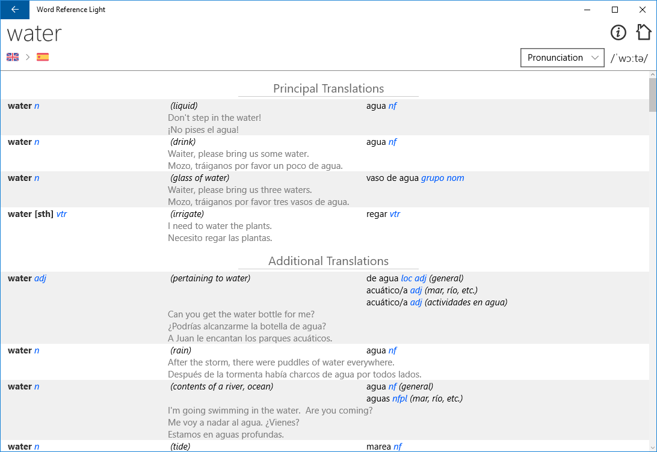Open the Pronunciation dropdown

point(562,58)
